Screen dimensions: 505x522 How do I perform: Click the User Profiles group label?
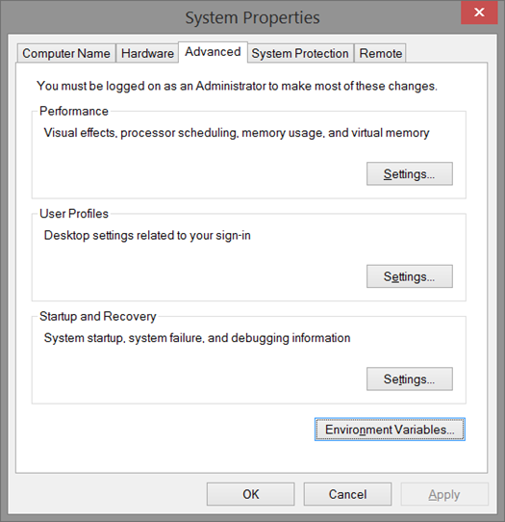pos(74,214)
